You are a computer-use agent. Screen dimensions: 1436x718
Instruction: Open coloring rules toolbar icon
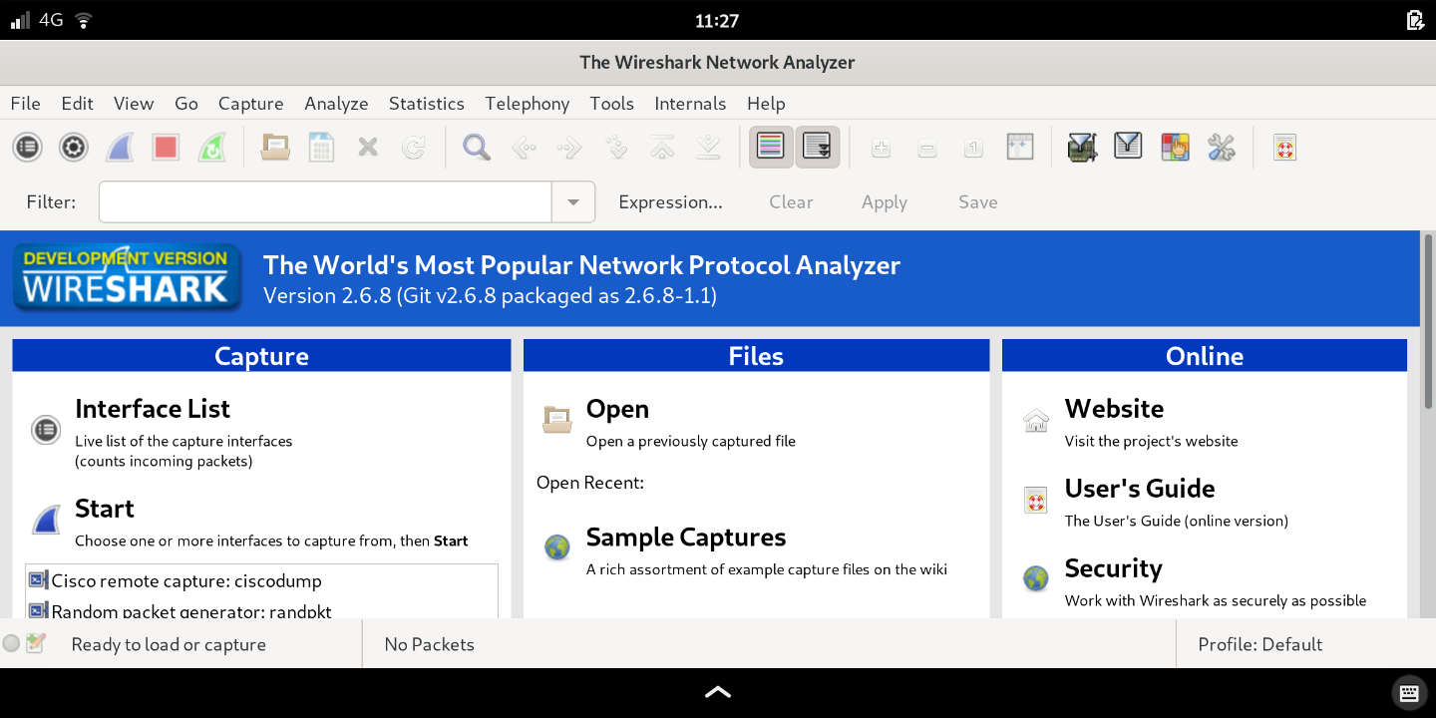point(1175,148)
